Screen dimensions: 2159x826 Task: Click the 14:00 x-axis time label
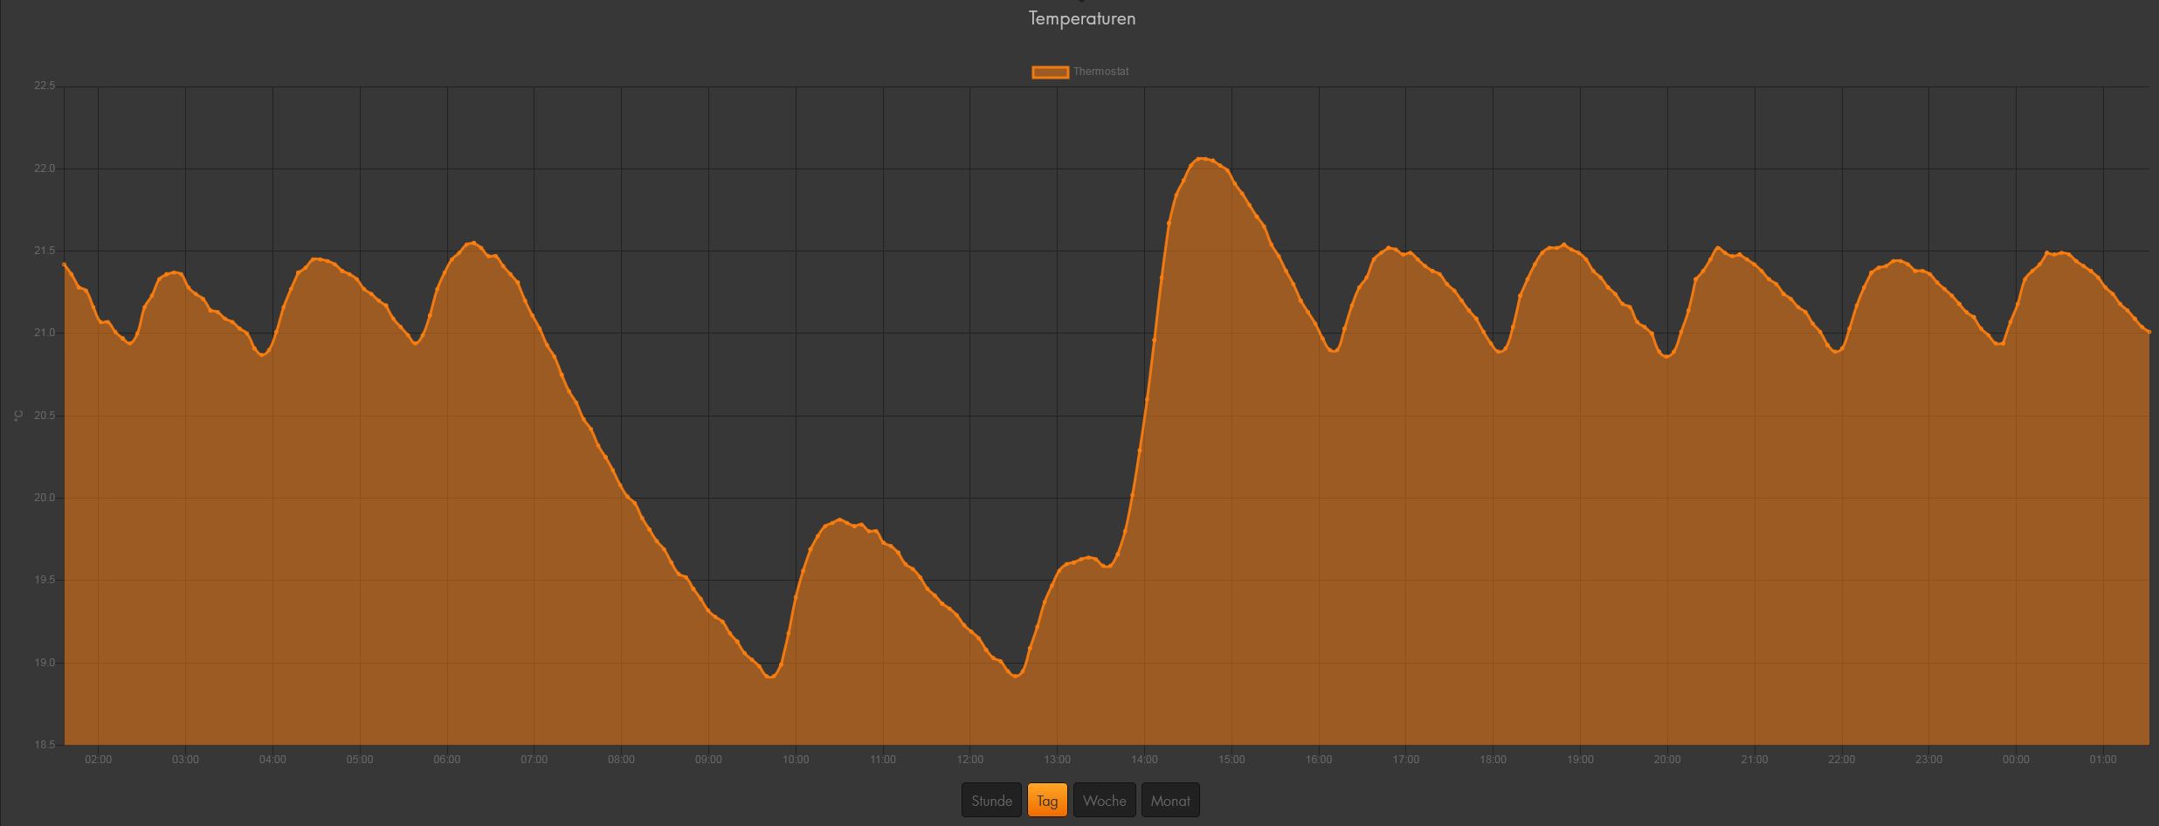[1144, 760]
